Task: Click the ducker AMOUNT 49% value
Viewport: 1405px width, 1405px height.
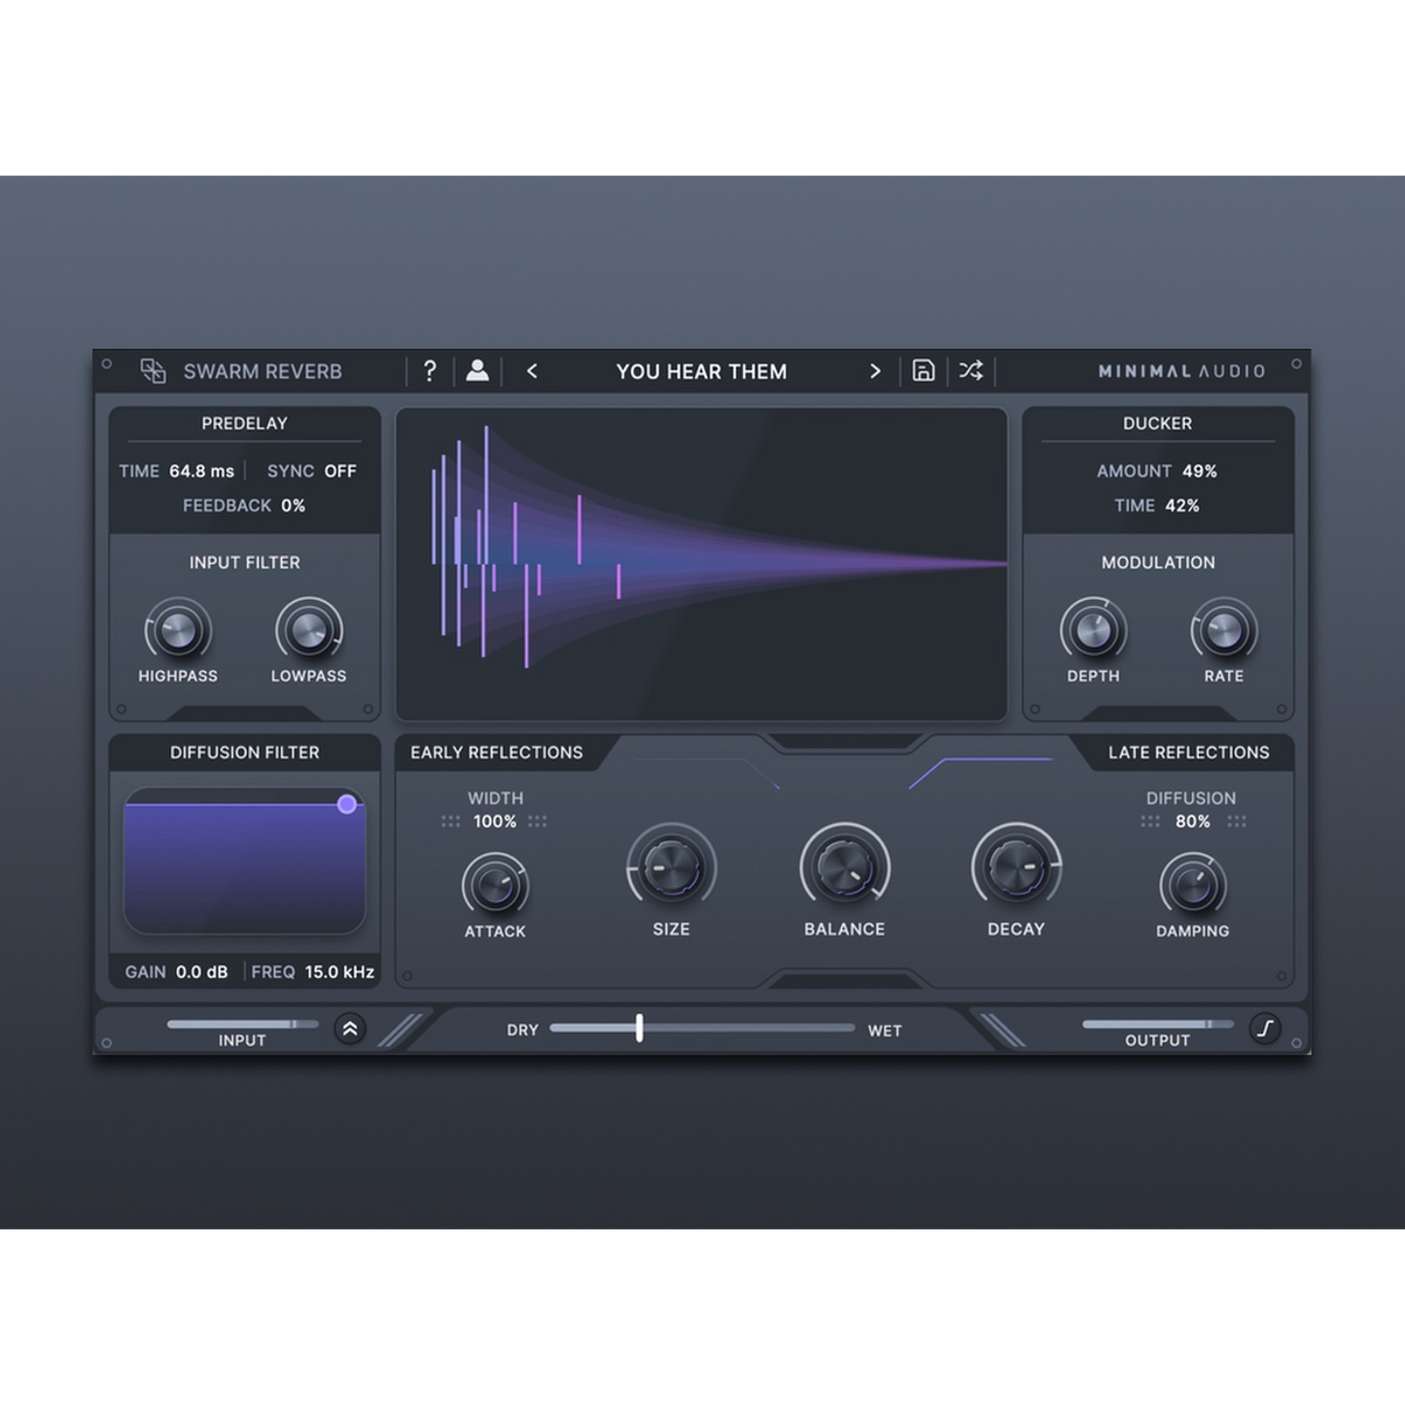Action: [x=1200, y=471]
